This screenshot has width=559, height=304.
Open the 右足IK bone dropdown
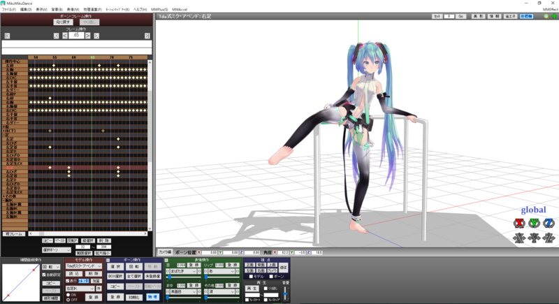pos(80,289)
